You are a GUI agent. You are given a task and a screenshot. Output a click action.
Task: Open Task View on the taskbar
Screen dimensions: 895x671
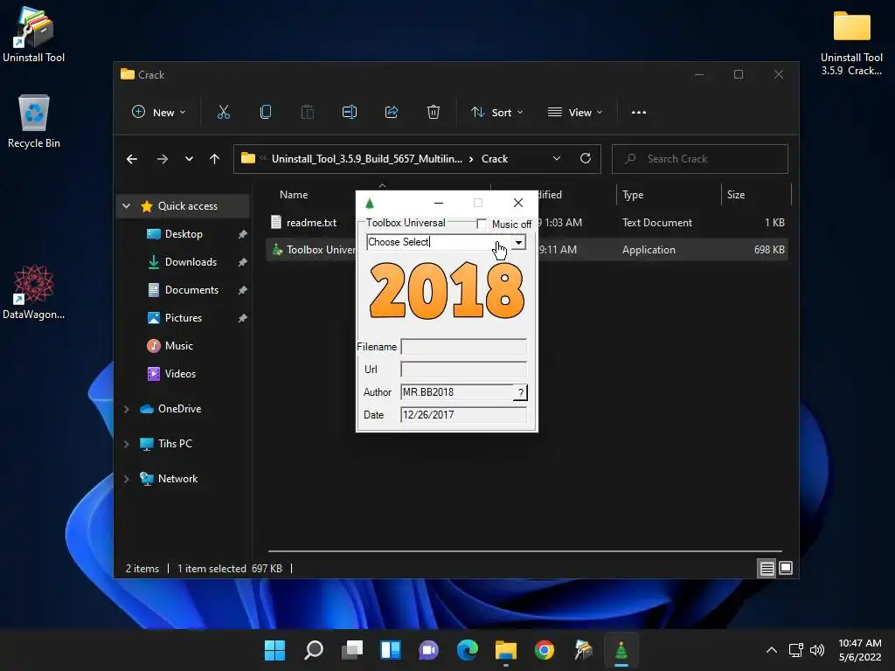click(x=352, y=650)
